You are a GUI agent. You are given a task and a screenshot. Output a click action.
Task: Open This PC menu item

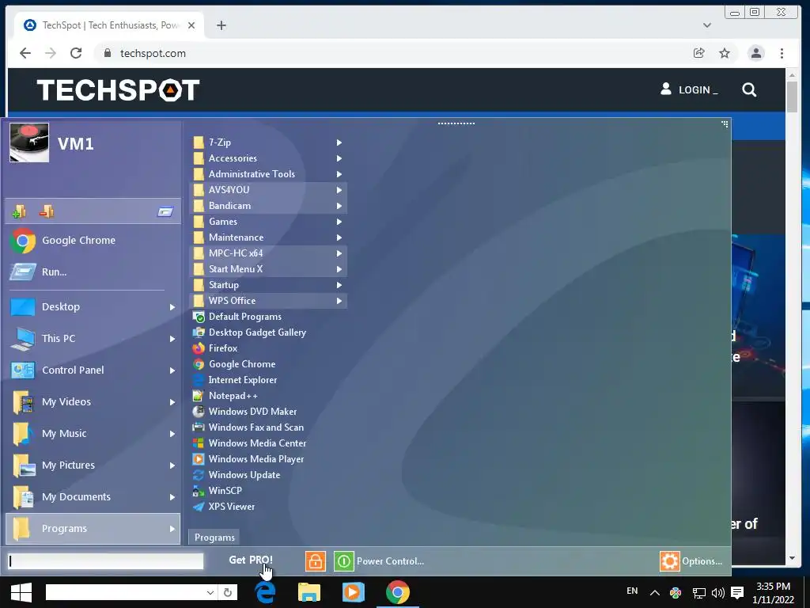coord(93,339)
